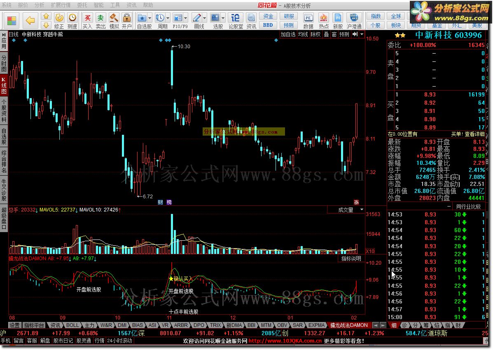
Task: Click the 财 marker below the K-line chart
Action: click(160, 202)
